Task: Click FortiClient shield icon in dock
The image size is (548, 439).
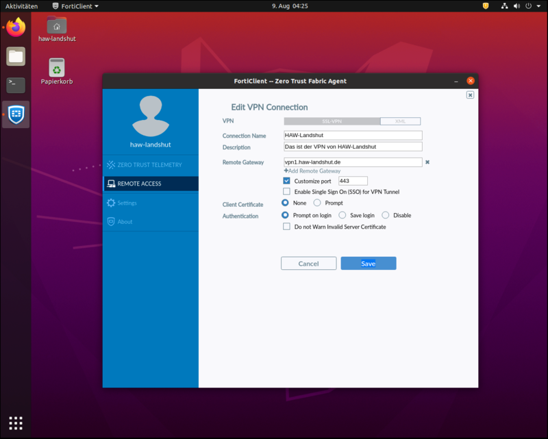Action: [16, 114]
